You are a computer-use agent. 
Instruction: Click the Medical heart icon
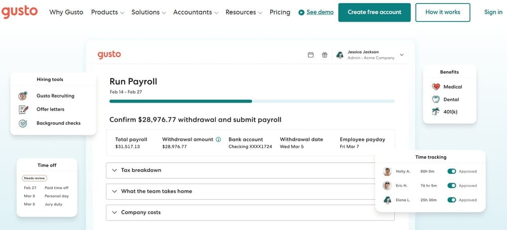tap(436, 87)
